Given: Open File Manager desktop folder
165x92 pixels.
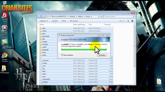Looking at the screenshot, I should [x=5, y=69].
